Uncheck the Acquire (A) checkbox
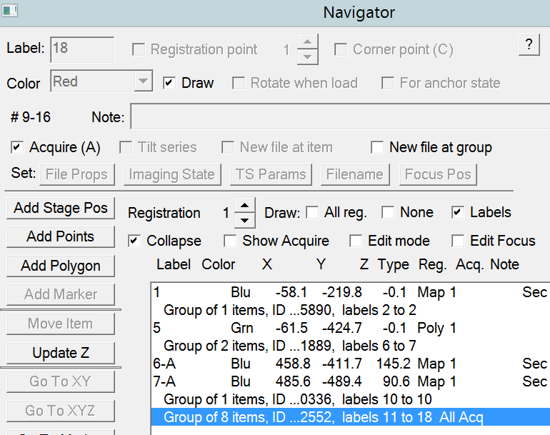Image resolution: width=550 pixels, height=435 pixels. coord(17,147)
